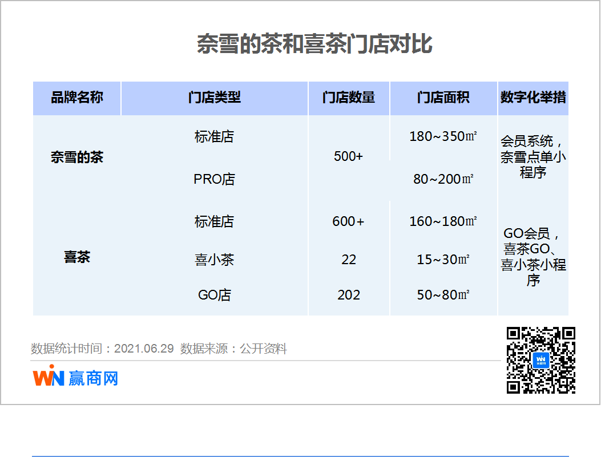Viewport: 601px width, 457px height.
Task: Click the 15~30㎡ area cell
Action: pos(443,260)
